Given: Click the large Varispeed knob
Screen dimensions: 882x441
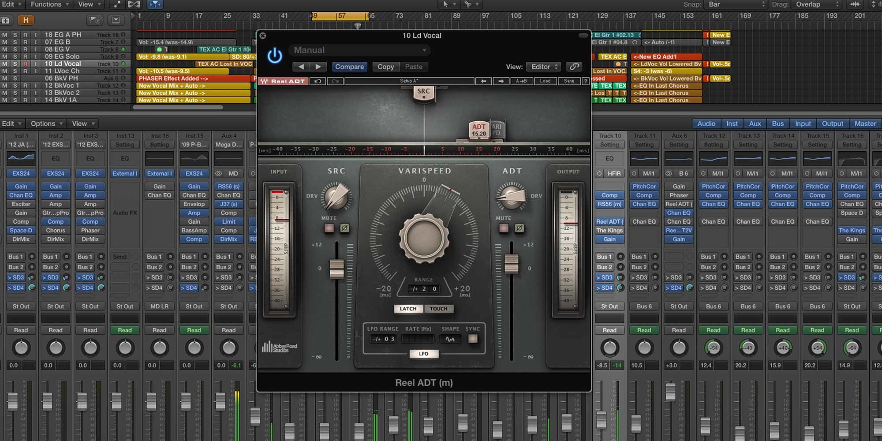Looking at the screenshot, I should point(424,238).
